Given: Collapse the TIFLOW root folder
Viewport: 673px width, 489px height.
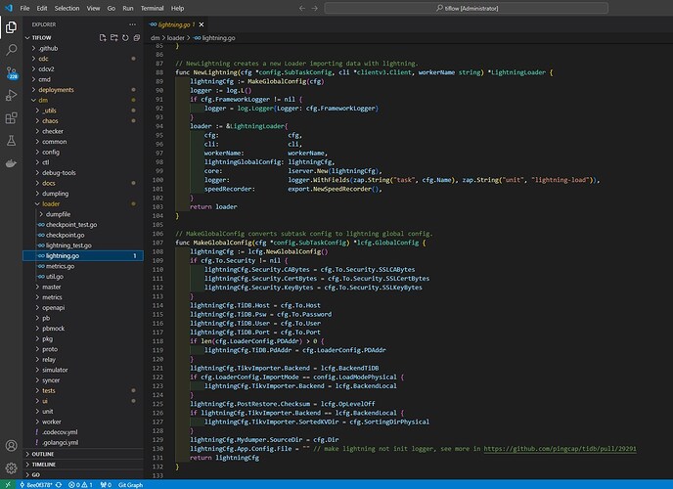Looking at the screenshot, I should pyautogui.click(x=41, y=38).
